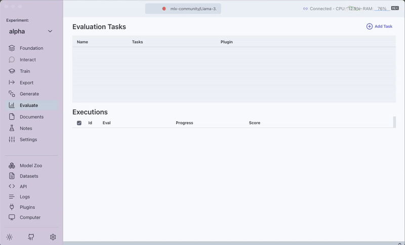Open the Computer monitor icon

pos(12,218)
